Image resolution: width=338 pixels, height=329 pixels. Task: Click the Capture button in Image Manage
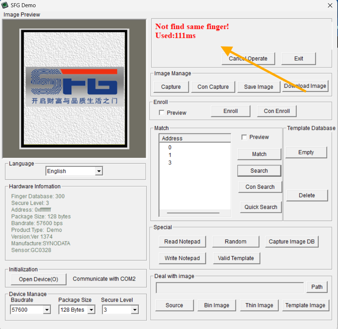click(171, 87)
